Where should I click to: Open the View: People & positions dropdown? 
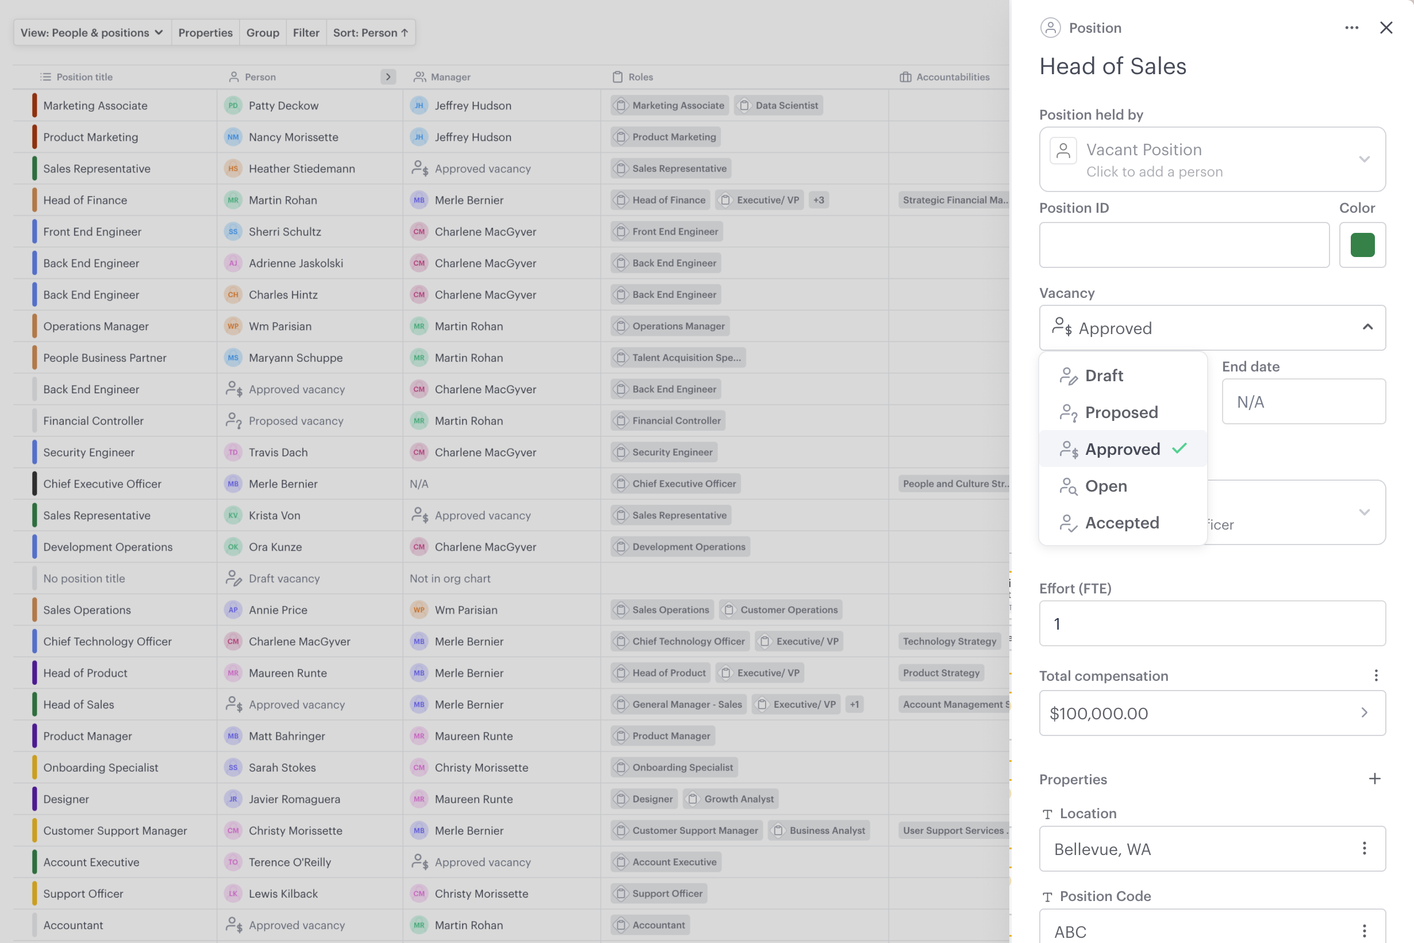click(x=91, y=32)
